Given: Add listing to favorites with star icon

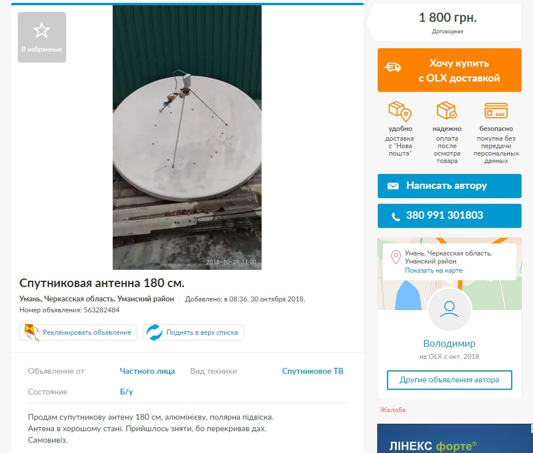Looking at the screenshot, I should 42,37.
